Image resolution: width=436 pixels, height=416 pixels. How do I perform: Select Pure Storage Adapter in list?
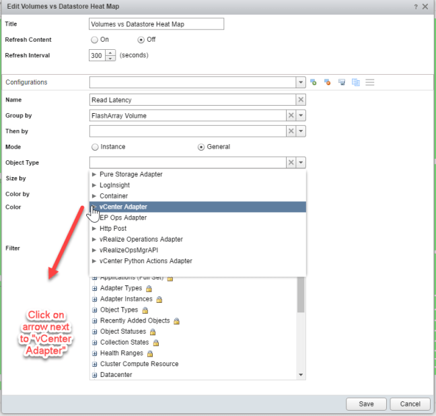pos(131,174)
